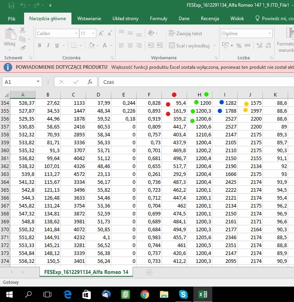Screen dimensions: 294x302
Task: Center align the cell text horizontally
Action: pyautogui.click(x=130, y=45)
